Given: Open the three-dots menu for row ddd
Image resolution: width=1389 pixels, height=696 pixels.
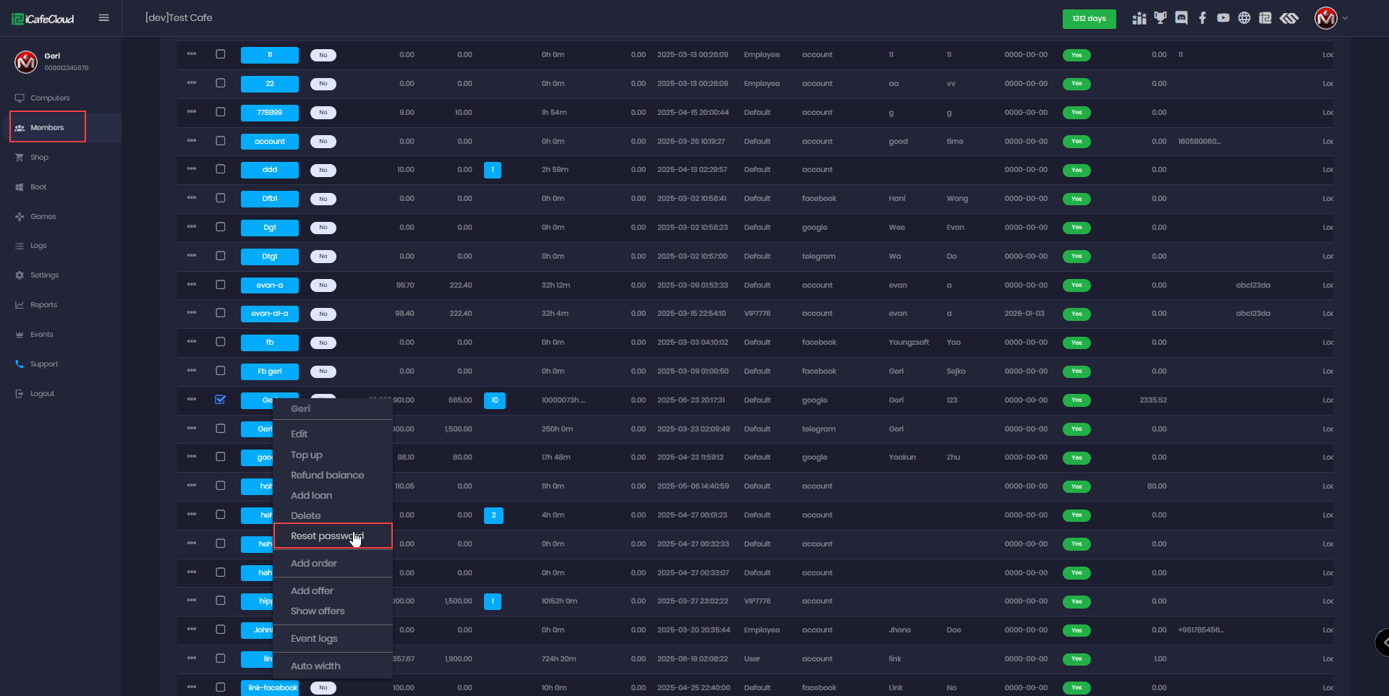Looking at the screenshot, I should (192, 169).
